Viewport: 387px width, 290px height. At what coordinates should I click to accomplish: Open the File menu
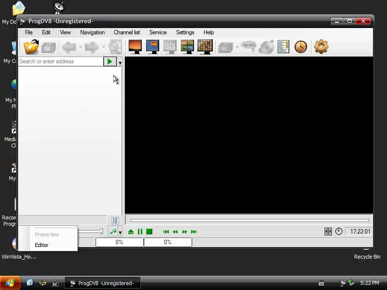pyautogui.click(x=29, y=32)
